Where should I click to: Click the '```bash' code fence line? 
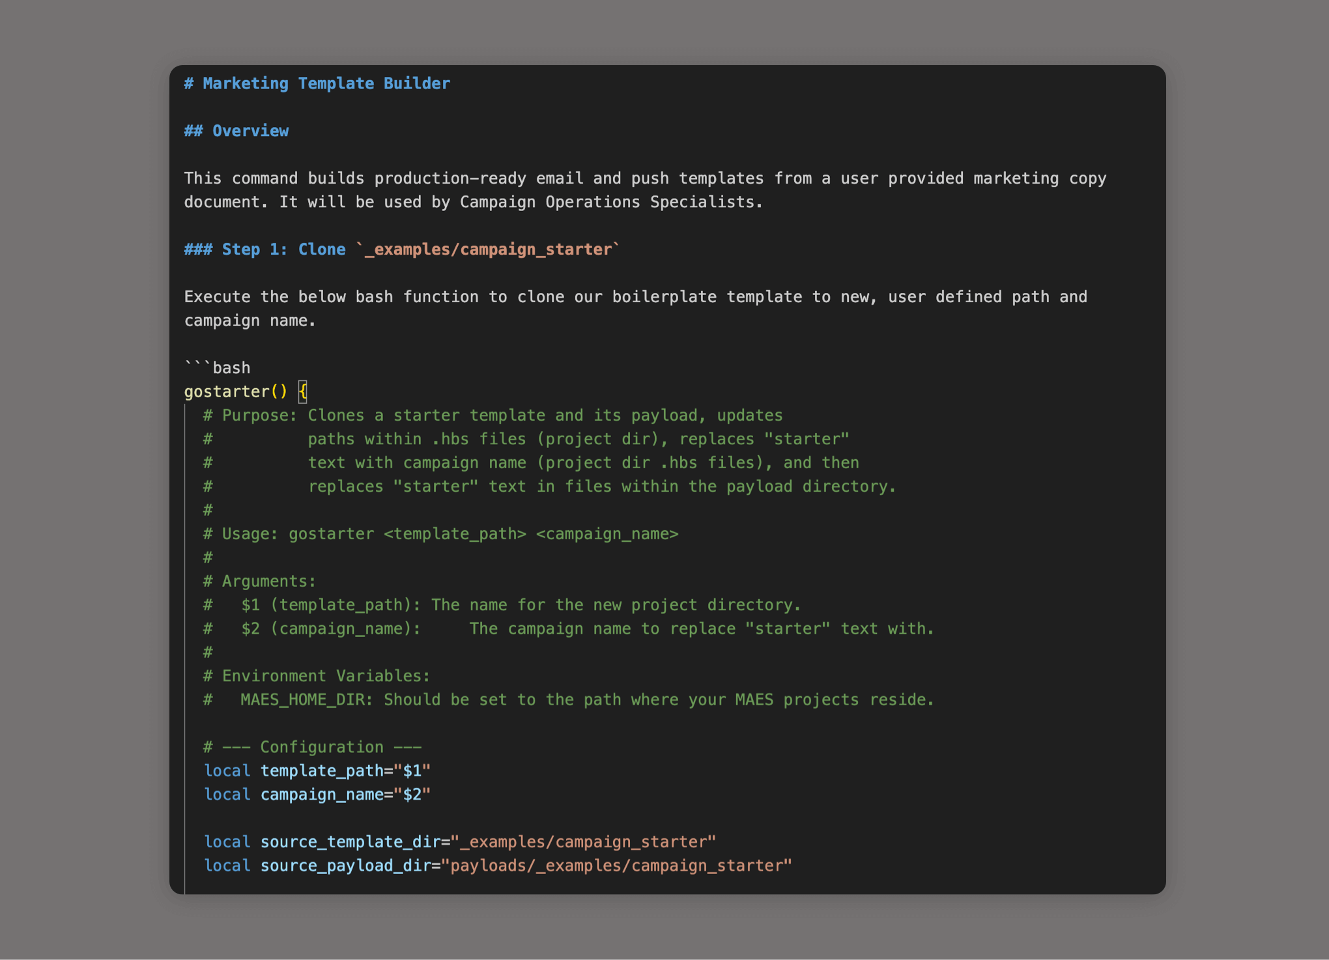click(218, 368)
